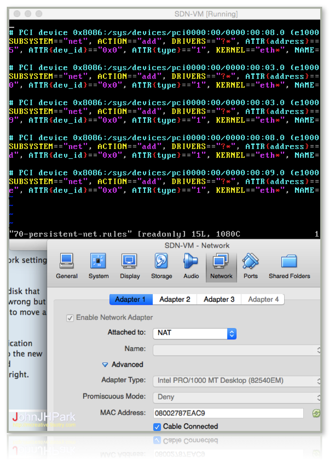This screenshot has height=467, width=329.
Task: Switch to the Adapter 4 tab
Action: [x=263, y=299]
